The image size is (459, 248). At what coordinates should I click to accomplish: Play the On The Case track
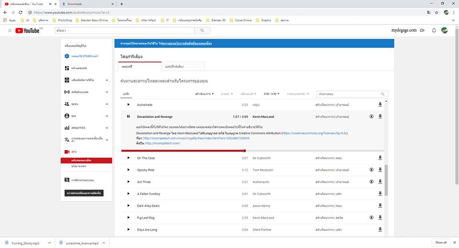pyautogui.click(x=128, y=158)
